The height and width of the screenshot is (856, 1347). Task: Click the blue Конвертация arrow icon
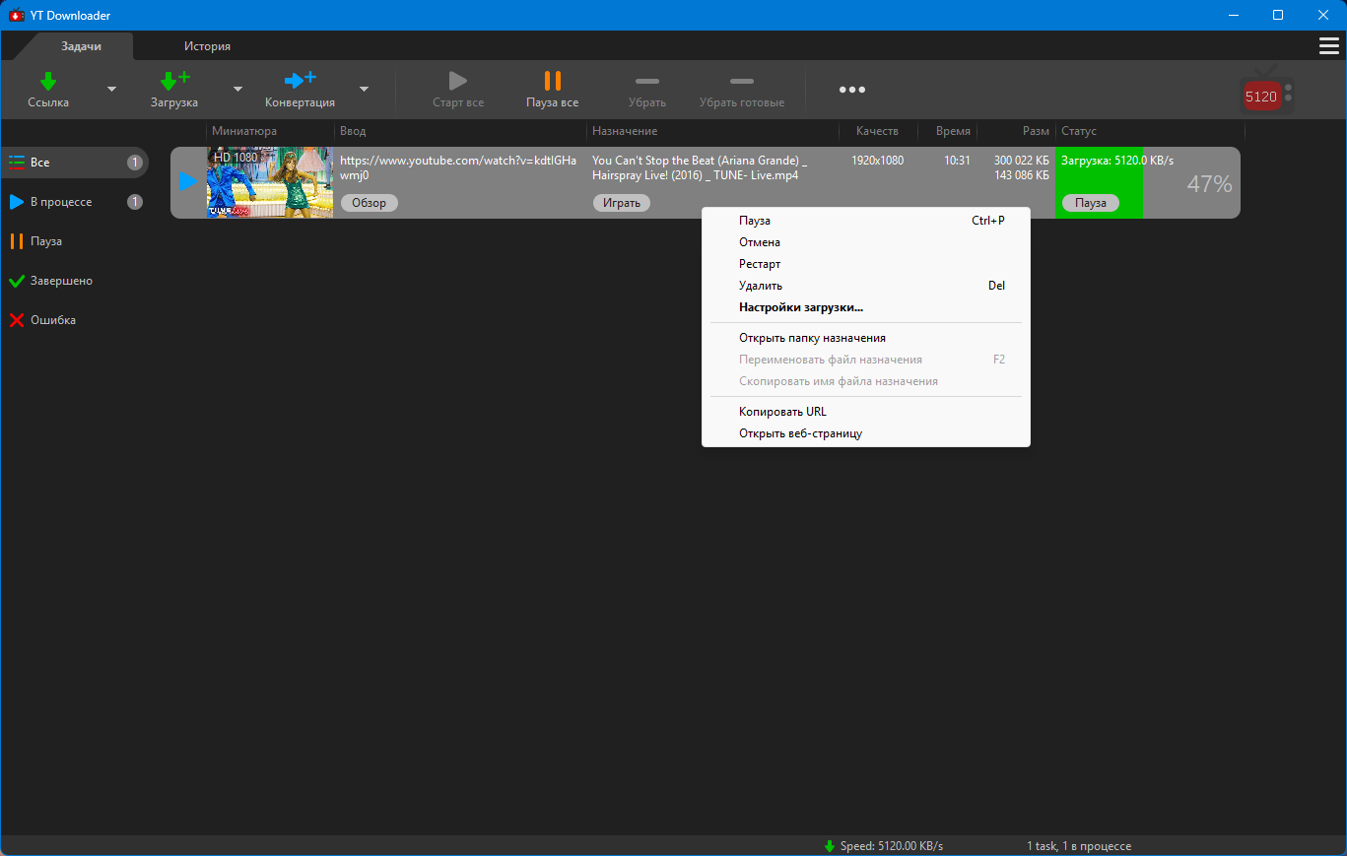coord(300,81)
